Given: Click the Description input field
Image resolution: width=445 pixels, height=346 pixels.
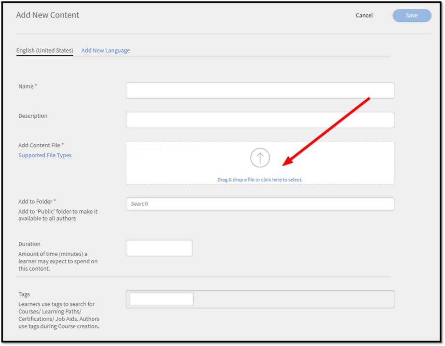Looking at the screenshot, I should pos(260,120).
